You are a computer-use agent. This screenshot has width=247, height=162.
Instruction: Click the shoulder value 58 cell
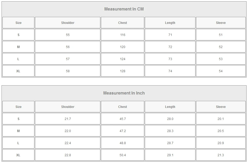click(x=68, y=71)
